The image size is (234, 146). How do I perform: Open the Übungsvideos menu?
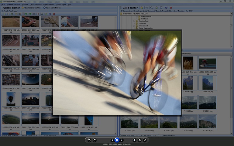pyautogui.click(x=49, y=5)
